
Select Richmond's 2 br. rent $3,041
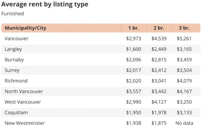tap(159, 81)
